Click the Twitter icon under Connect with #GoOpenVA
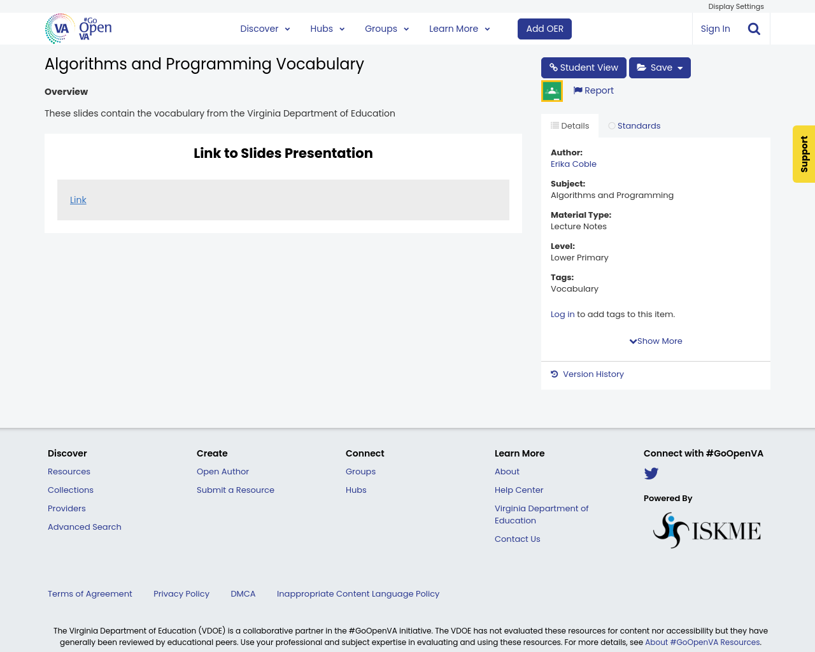Viewport: 815px width, 652px height. coord(651,473)
